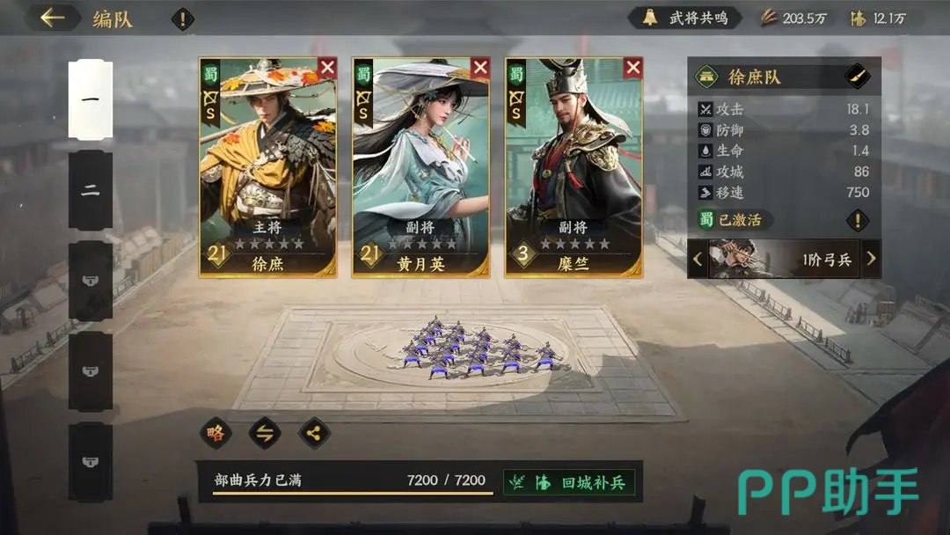Click the 回城补兵 button

(x=569, y=482)
